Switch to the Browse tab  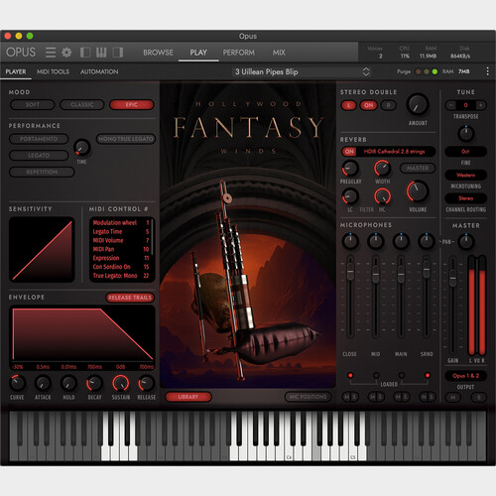tap(158, 53)
